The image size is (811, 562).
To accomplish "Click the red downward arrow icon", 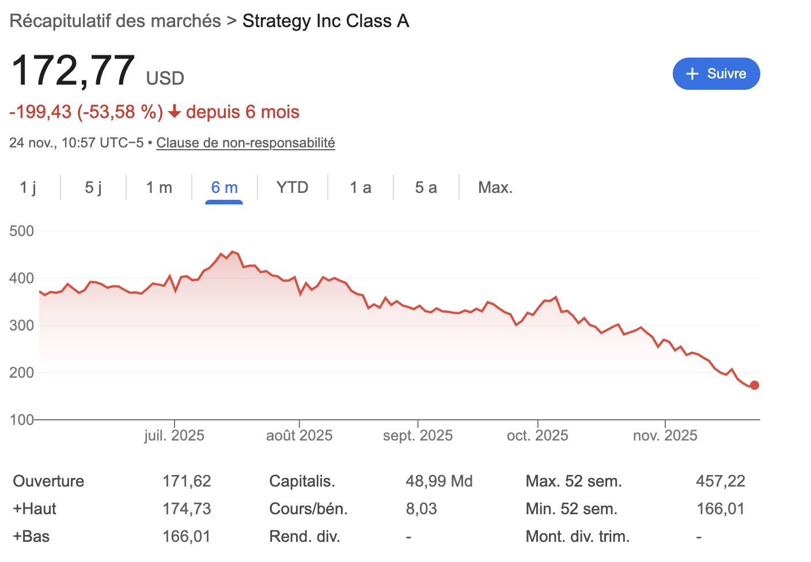I will (x=175, y=112).
